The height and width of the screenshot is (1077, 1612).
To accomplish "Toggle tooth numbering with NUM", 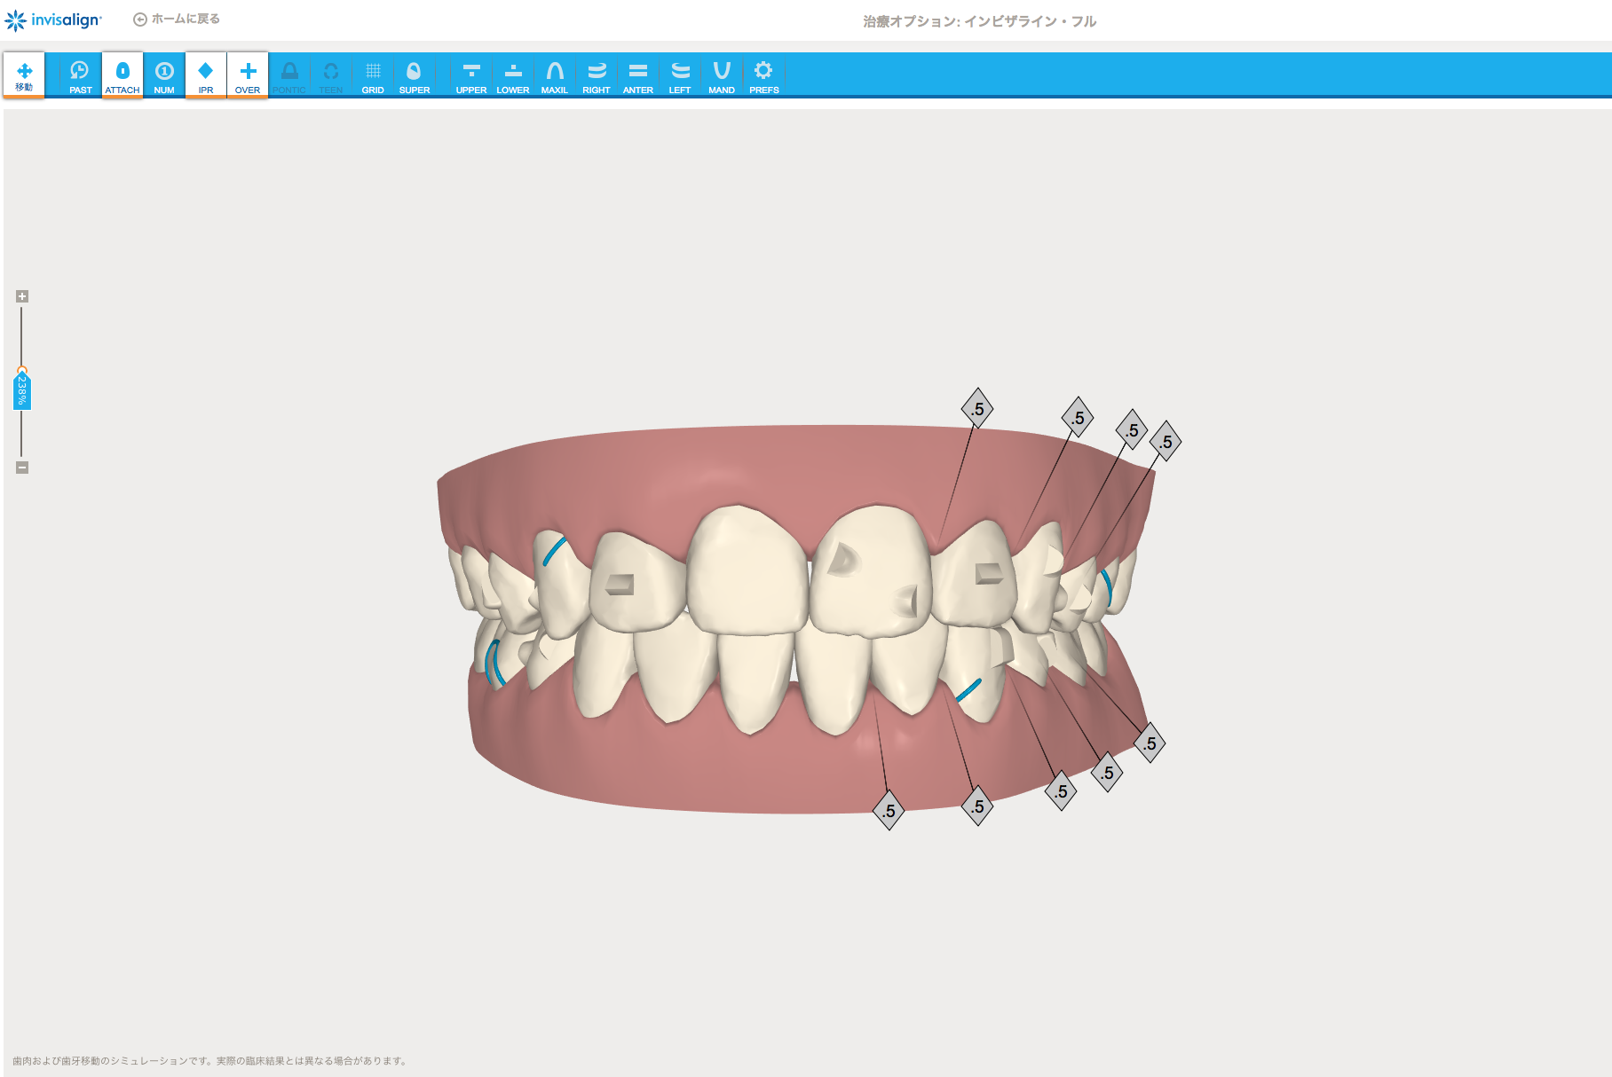I will [x=164, y=75].
